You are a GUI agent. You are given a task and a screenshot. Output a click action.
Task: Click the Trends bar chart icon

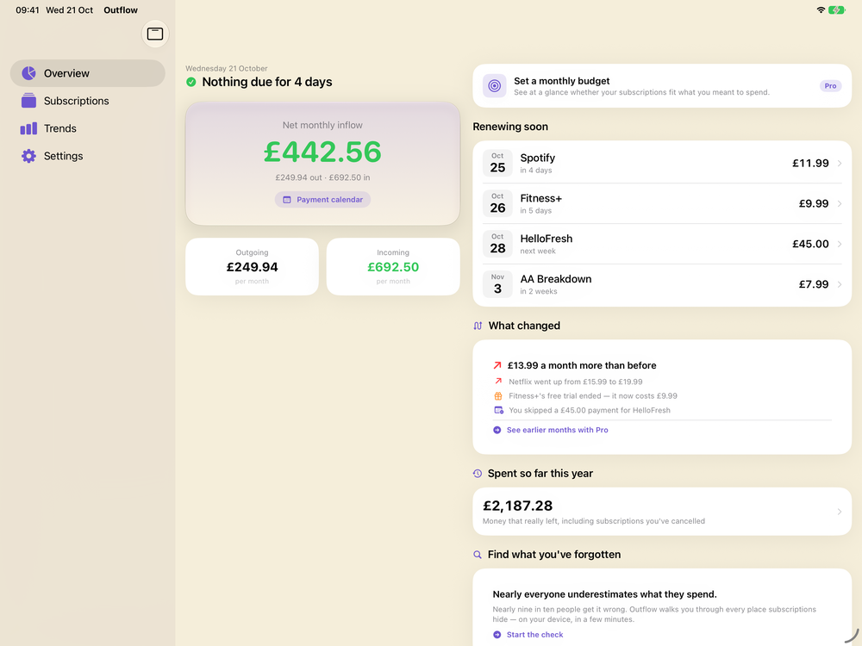[x=28, y=128]
